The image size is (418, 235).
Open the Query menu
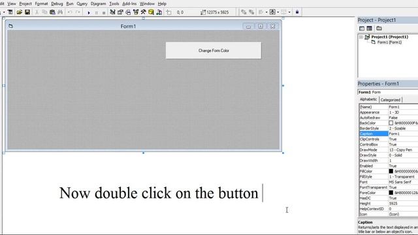[82, 4]
